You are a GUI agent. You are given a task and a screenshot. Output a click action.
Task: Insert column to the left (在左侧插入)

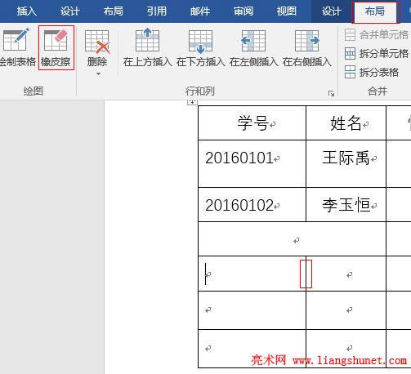click(x=253, y=48)
